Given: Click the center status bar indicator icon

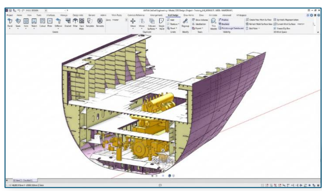Looking at the screenshot, I should pyautogui.click(x=160, y=185).
